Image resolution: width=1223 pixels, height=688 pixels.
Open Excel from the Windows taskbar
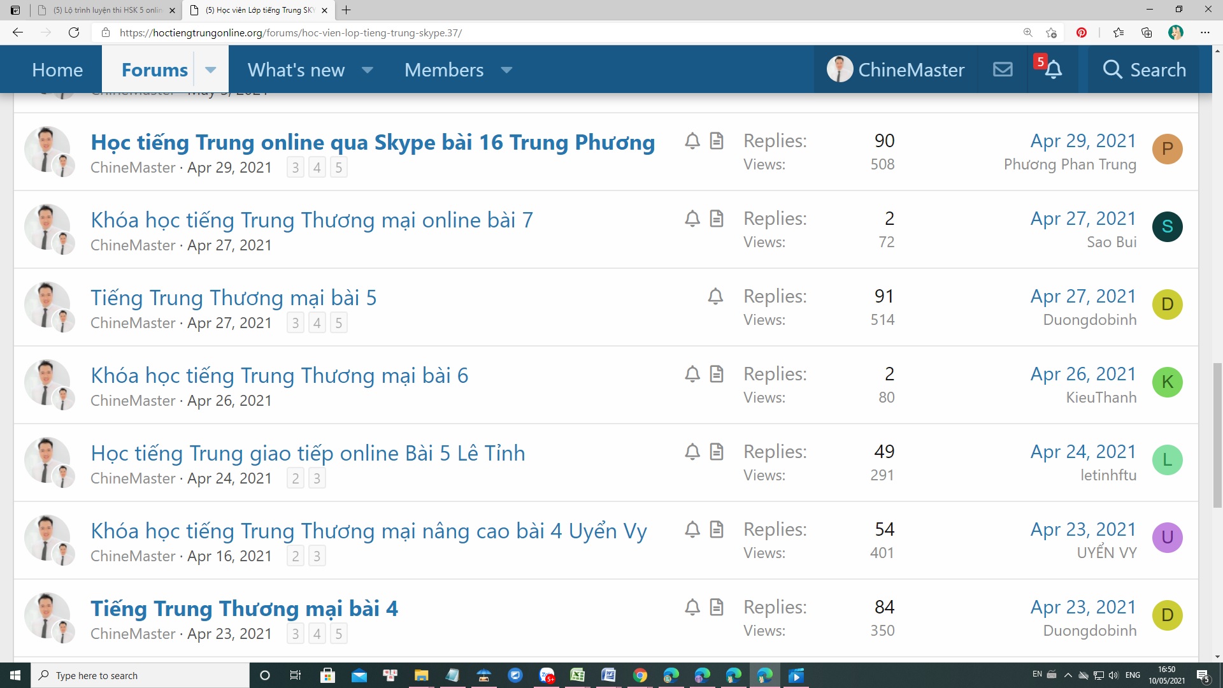pos(577,675)
